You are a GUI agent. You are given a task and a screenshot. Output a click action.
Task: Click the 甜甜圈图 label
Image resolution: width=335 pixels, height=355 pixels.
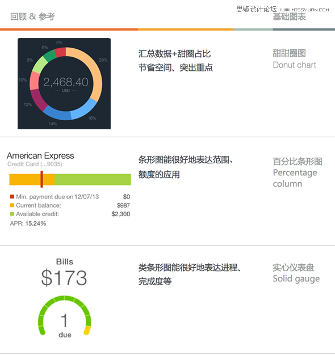(289, 53)
